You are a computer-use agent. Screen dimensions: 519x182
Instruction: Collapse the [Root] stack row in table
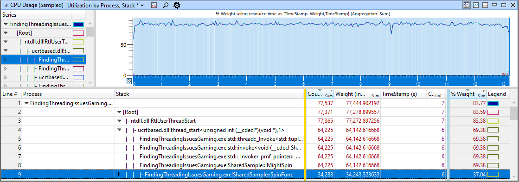coord(119,113)
